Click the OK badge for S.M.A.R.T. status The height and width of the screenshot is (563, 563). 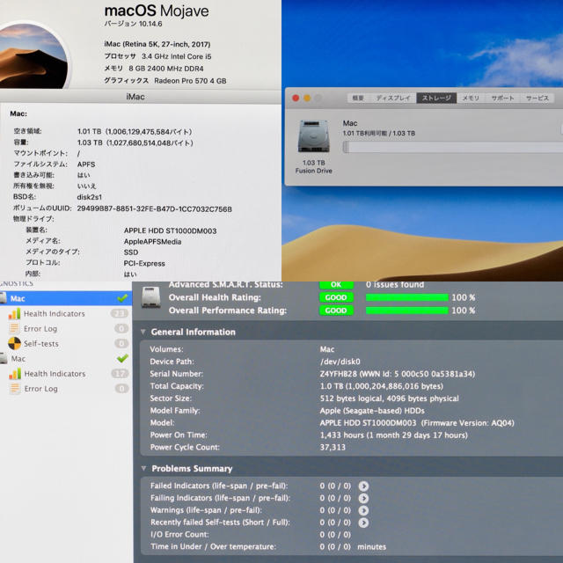pos(336,285)
